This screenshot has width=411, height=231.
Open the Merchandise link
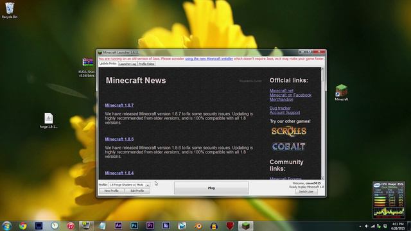(281, 99)
